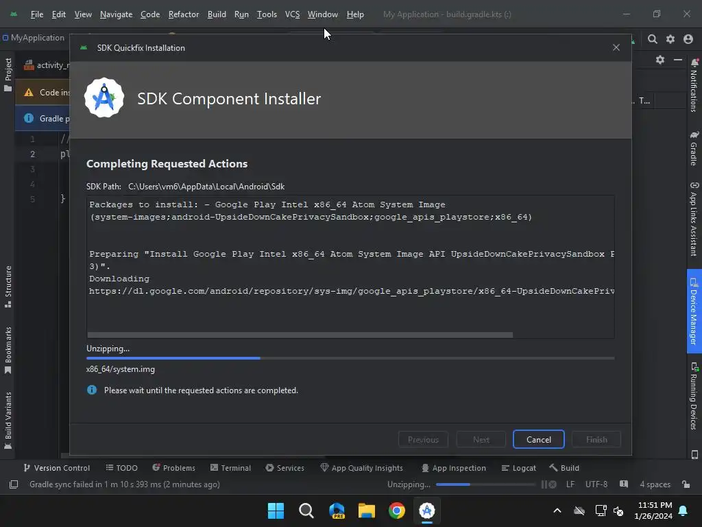The height and width of the screenshot is (527, 702).
Task: Open the Code menu
Action: click(150, 14)
